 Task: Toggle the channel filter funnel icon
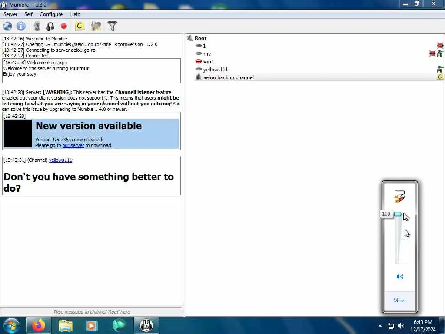coord(113,26)
